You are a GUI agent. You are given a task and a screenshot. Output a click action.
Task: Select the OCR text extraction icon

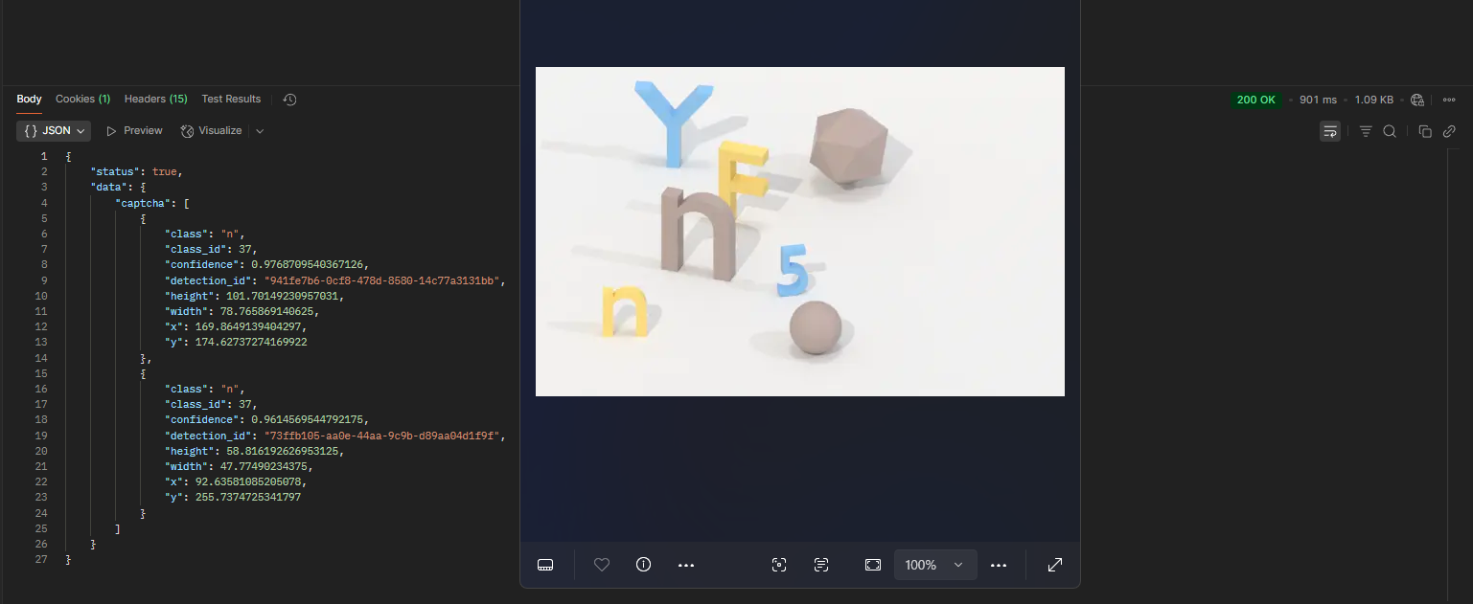click(x=821, y=565)
